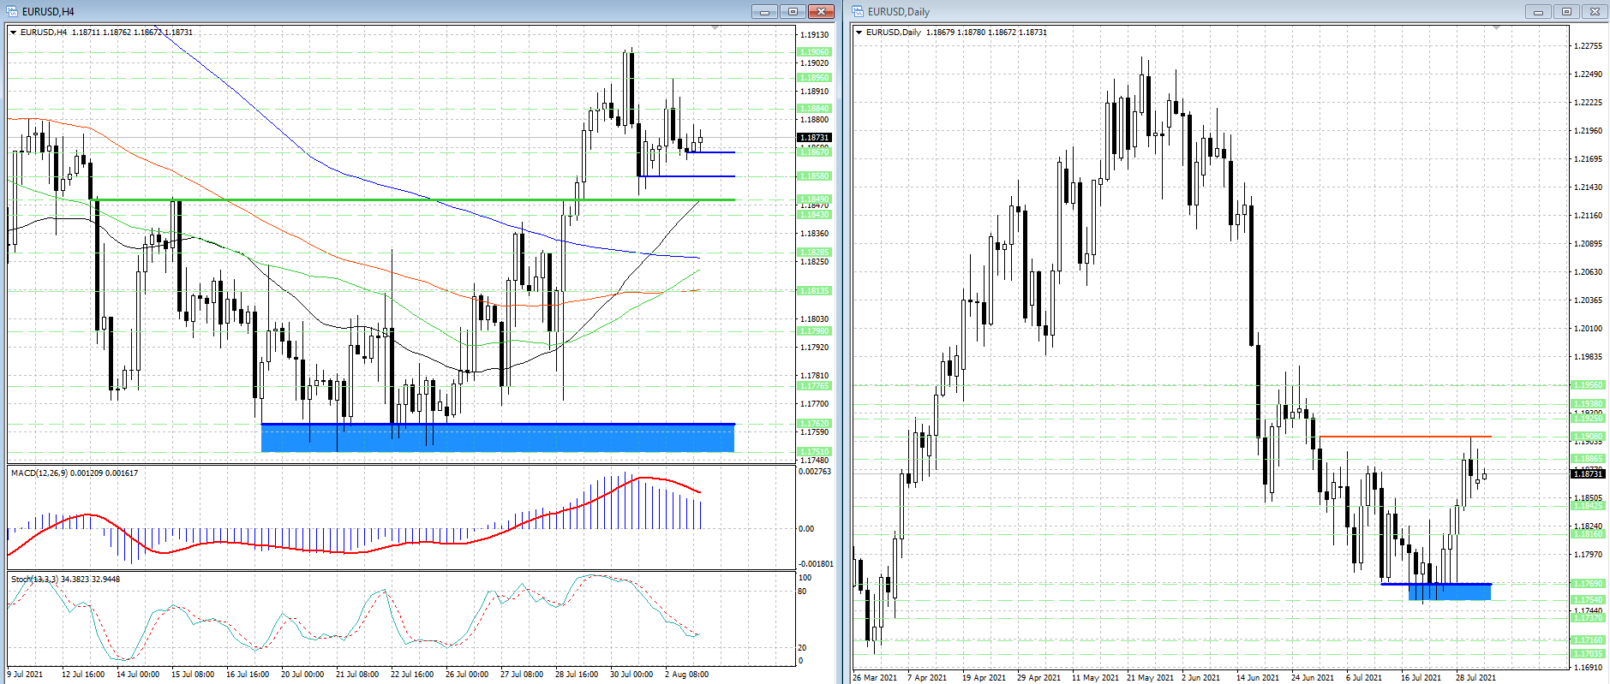Click the 1.17765 green level label

[814, 386]
